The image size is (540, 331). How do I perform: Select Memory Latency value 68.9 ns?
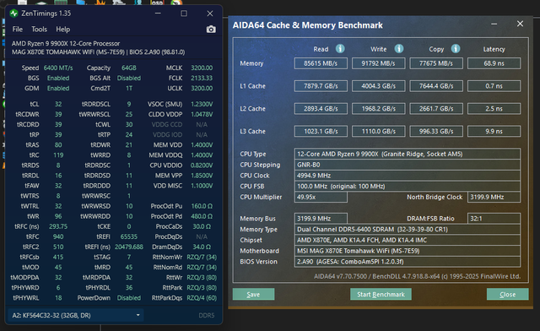click(x=494, y=63)
